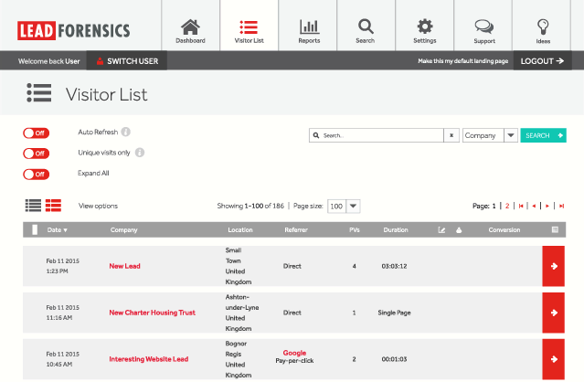This screenshot has height=382, width=584.
Task: Click inside the Search input field
Action: click(x=379, y=135)
